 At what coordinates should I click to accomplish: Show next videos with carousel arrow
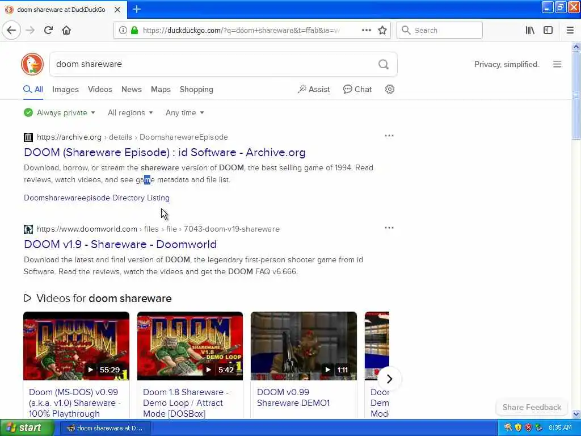(389, 379)
